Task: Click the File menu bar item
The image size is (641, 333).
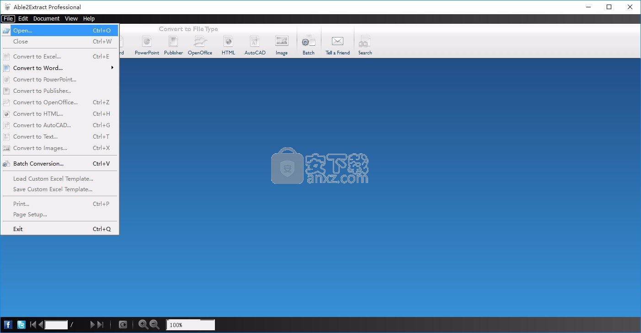Action: [8, 19]
